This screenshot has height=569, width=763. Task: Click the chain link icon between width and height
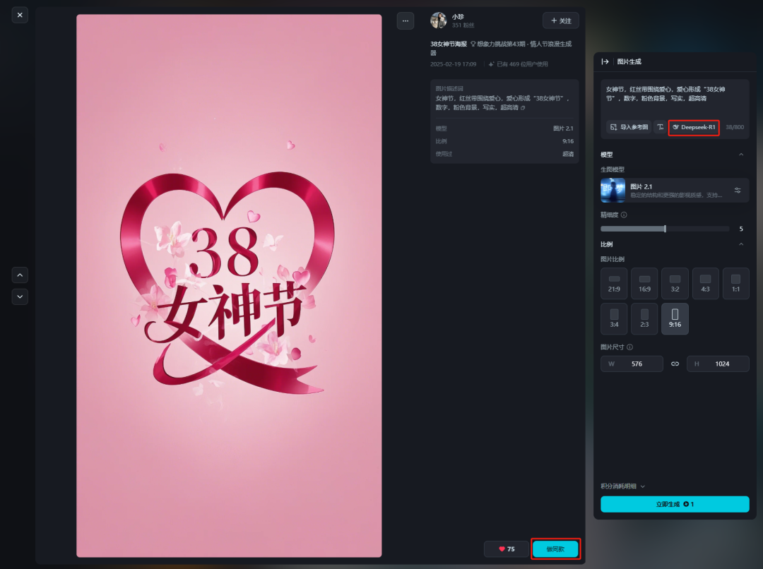pyautogui.click(x=675, y=364)
